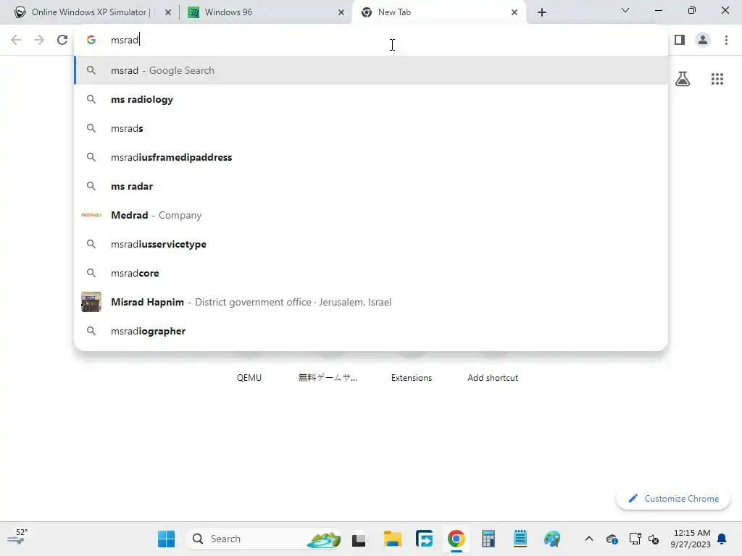This screenshot has height=556, width=742.
Task: Close the New Tab tab
Action: pyautogui.click(x=514, y=12)
